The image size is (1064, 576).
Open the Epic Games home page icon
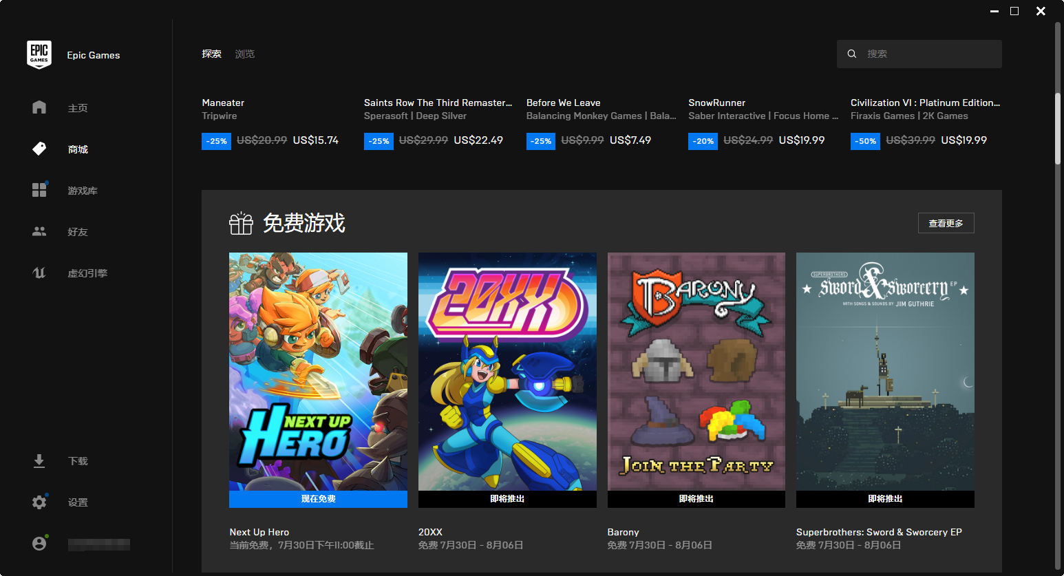tap(39, 107)
